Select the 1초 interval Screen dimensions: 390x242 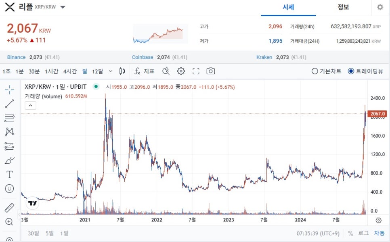coord(6,71)
